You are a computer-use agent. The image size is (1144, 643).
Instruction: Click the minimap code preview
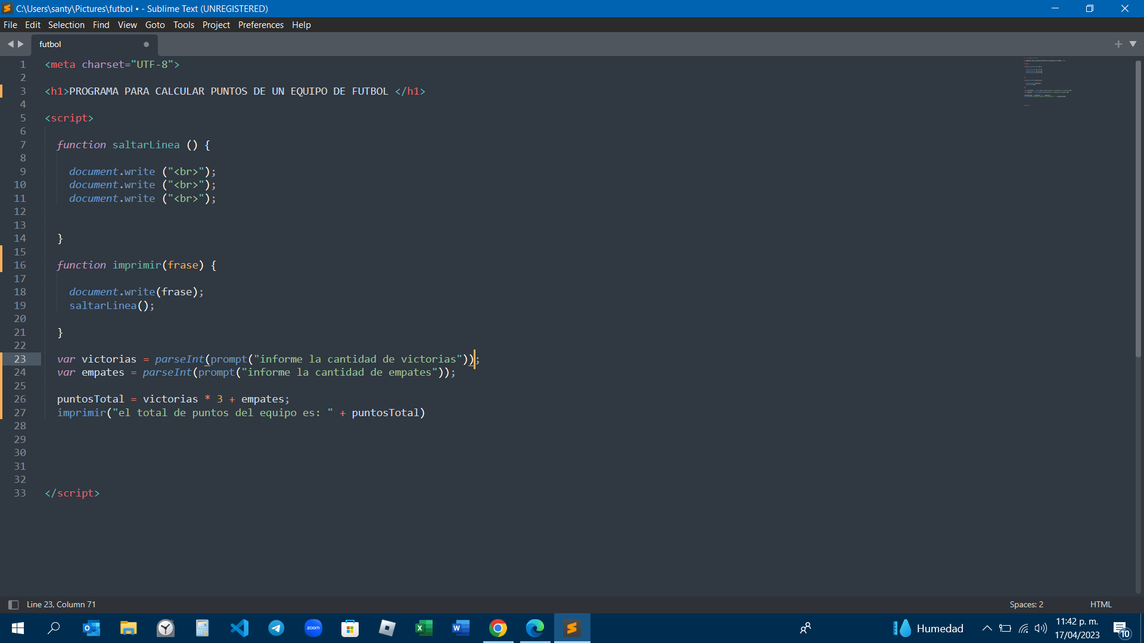pyautogui.click(x=1047, y=82)
